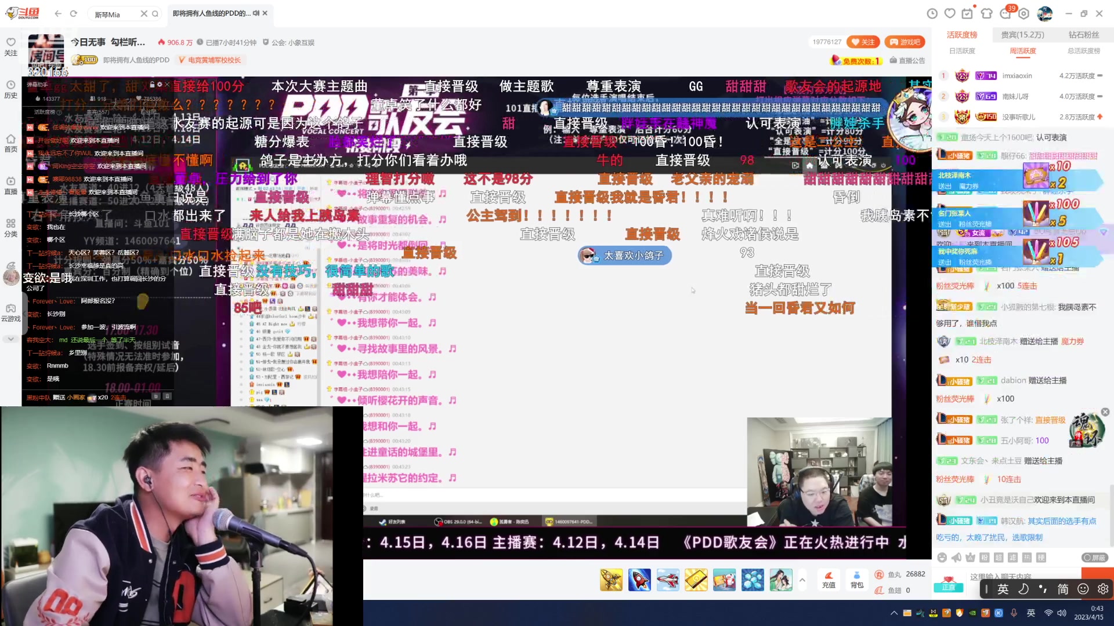Toggle 热 option in chat toolbar
The width and height of the screenshot is (1114, 626).
1027,558
